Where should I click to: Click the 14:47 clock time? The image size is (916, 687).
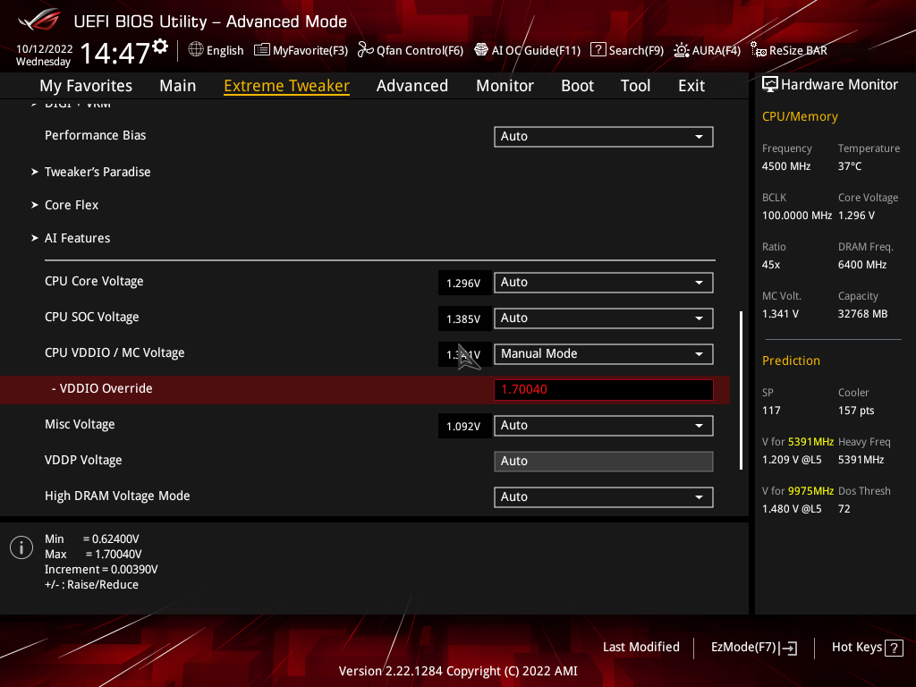[115, 53]
